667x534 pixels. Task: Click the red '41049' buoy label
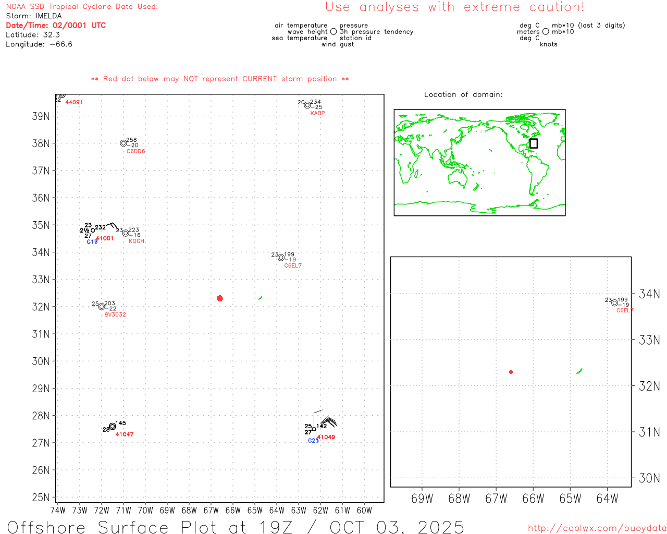pos(326,437)
